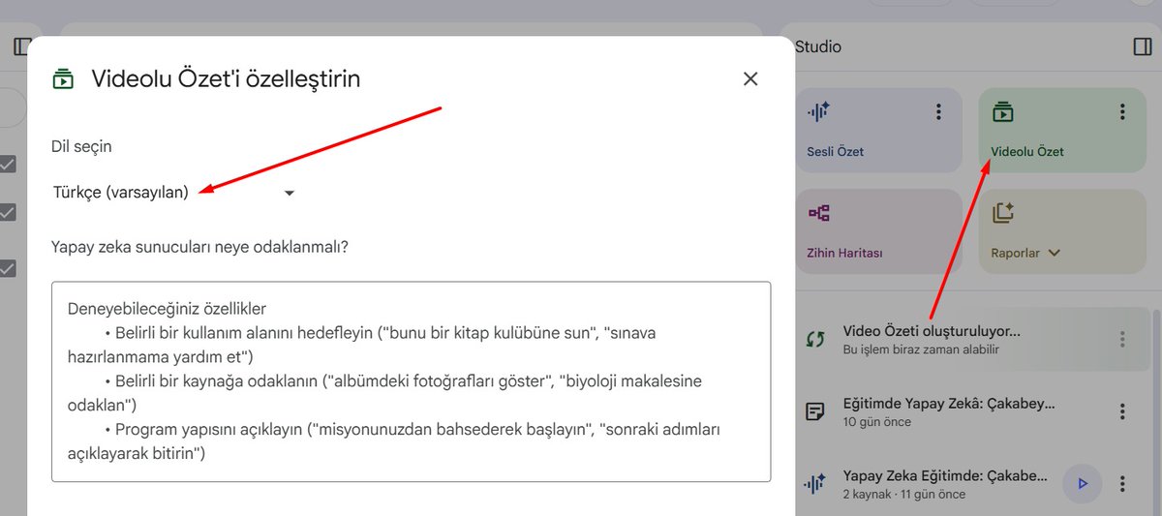Click the Zihin Haritası mind map icon
Screen dimensions: 1162x516
(x=818, y=213)
